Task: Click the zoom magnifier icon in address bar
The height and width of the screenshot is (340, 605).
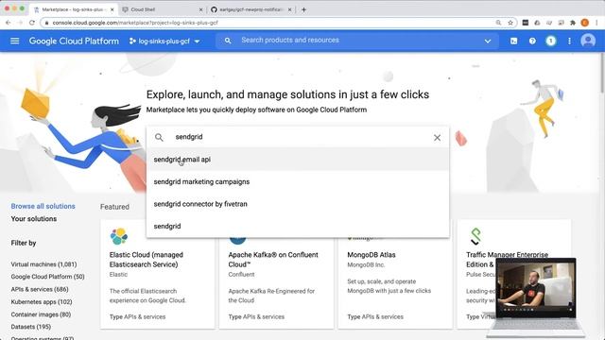Action: click(x=498, y=23)
